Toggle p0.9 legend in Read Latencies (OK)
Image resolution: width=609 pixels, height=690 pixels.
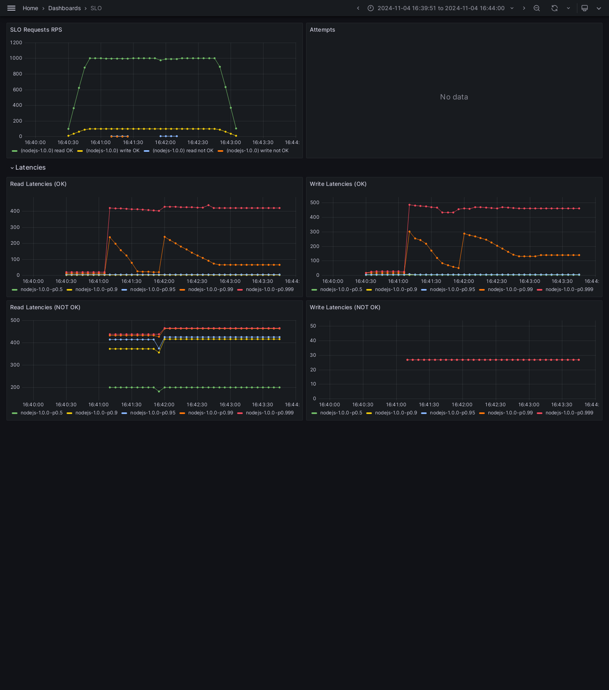coord(97,289)
